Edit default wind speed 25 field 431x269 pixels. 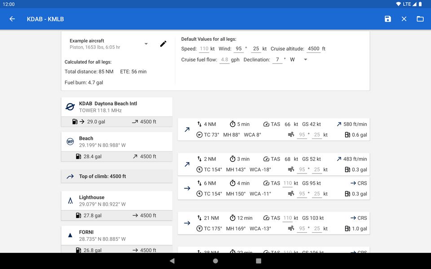click(256, 49)
